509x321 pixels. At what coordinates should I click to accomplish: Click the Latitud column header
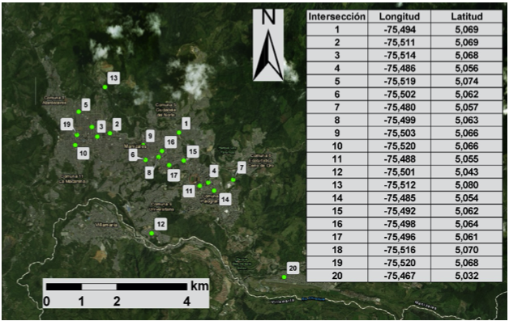click(x=467, y=16)
